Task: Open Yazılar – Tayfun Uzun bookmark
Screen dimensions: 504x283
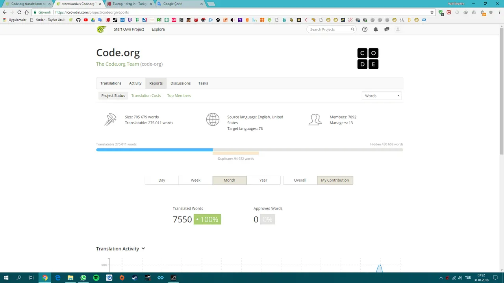Action: click(47, 20)
